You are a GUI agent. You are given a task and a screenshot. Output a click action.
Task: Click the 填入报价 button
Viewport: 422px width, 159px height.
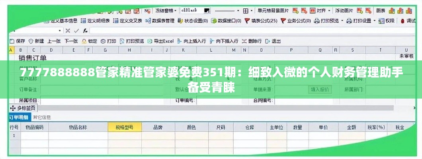coord(319,90)
